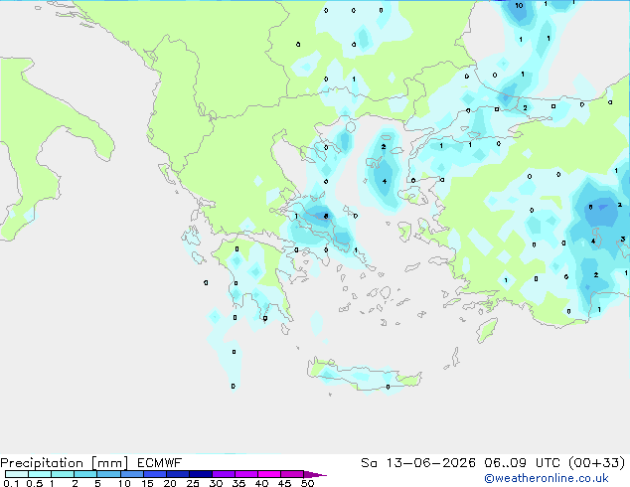
Task: Click the '10' precipitation value on the map
Action: click(x=519, y=5)
